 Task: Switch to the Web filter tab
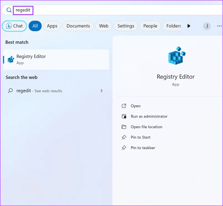[x=104, y=26]
